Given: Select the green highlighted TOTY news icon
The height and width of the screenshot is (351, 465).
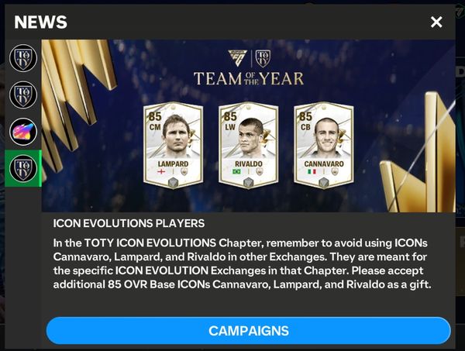Looking at the screenshot, I should [x=23, y=168].
